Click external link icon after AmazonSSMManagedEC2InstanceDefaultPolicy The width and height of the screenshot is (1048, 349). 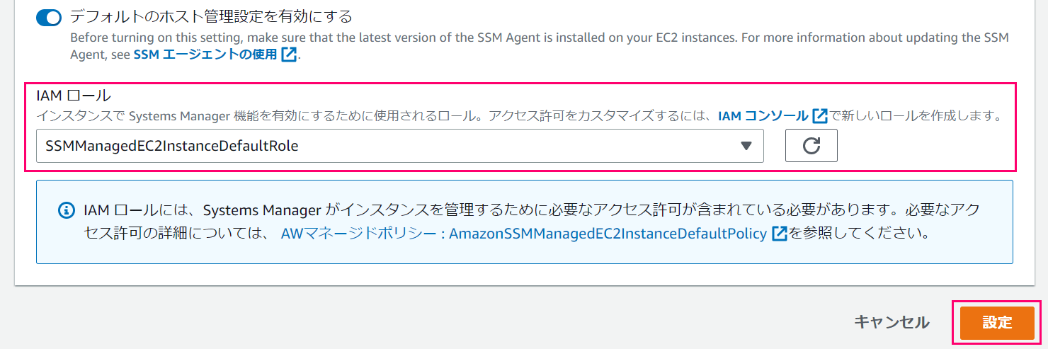[780, 234]
